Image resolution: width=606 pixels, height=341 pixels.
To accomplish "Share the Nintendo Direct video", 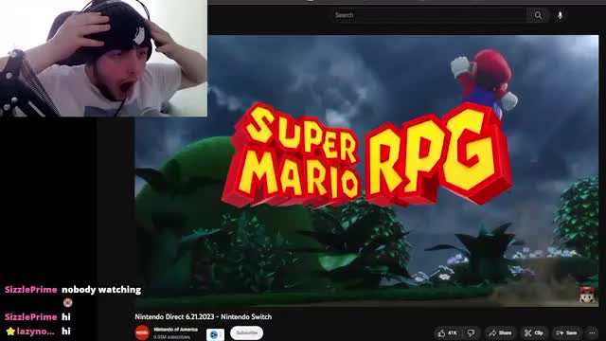I will pos(500,332).
